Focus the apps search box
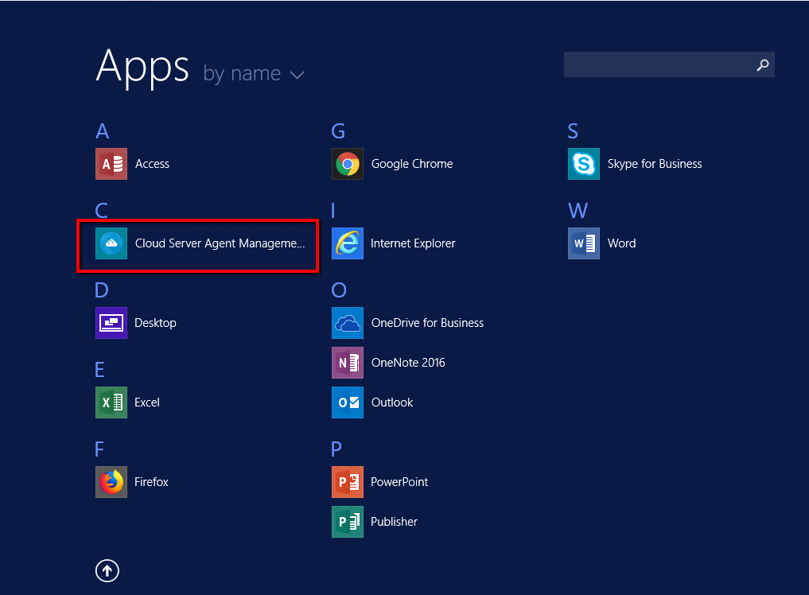Viewport: 809px width, 595px height. click(669, 64)
